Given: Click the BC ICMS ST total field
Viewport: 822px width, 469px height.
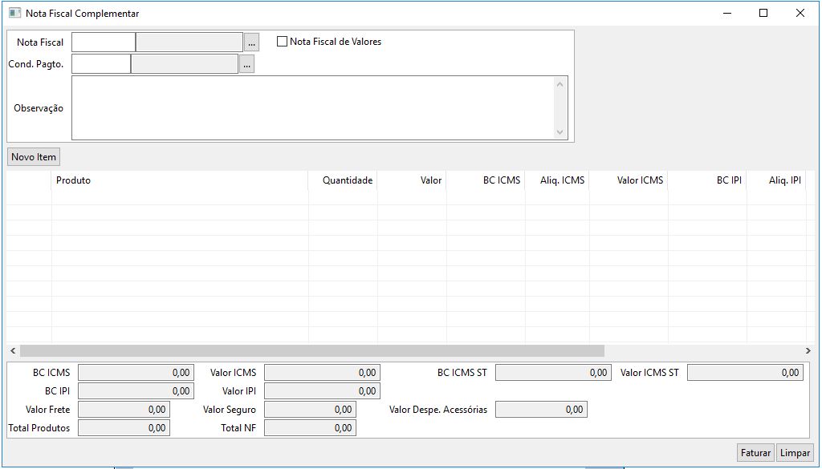Looking at the screenshot, I should [x=553, y=373].
